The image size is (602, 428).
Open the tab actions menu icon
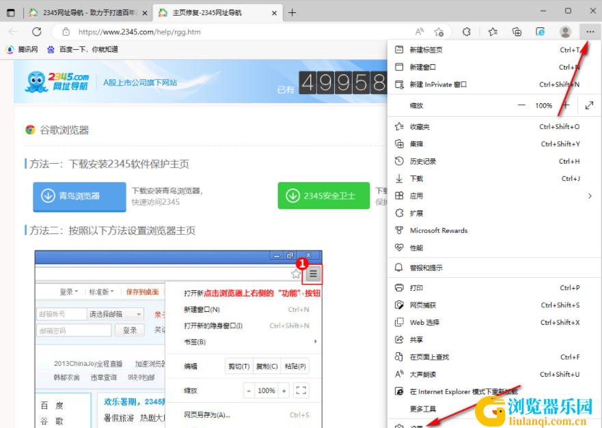pos(11,13)
